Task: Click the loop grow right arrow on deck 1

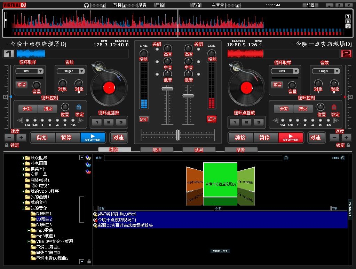Action: coord(80,120)
